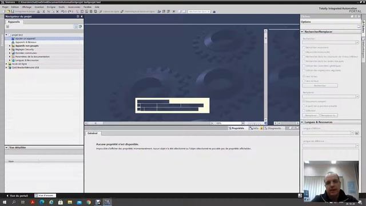Viewport: 366px width, 206px height.
Task: Expand the Card Reader/Mémoire USB node
Action: click(x=6, y=68)
